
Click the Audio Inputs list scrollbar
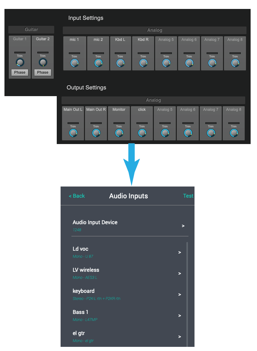click(x=187, y=294)
